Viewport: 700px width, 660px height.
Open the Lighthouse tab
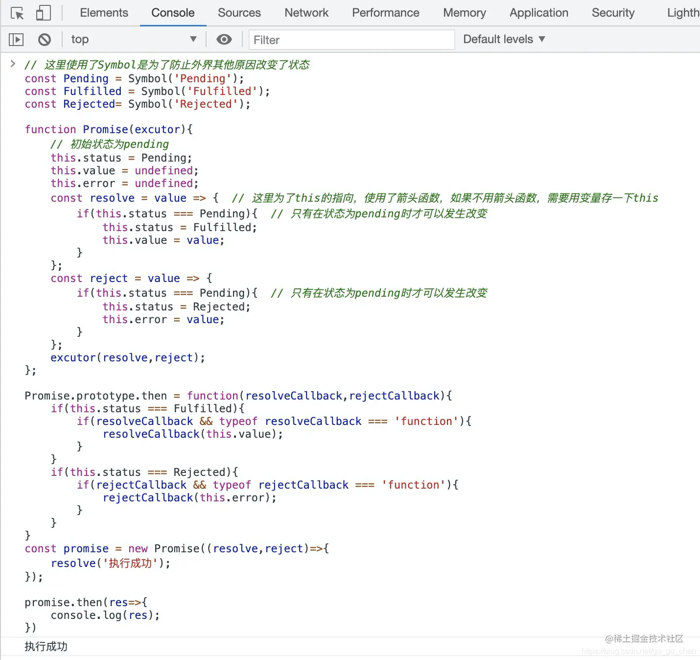point(683,13)
